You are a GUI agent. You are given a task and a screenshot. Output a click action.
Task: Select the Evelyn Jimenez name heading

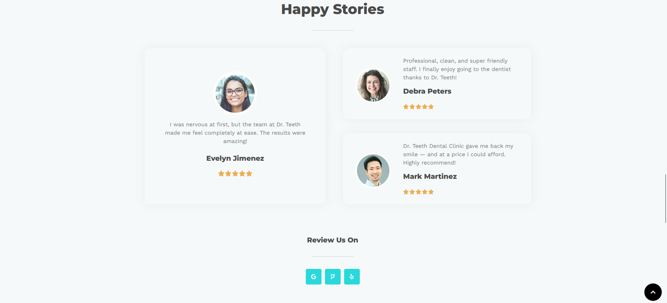[x=235, y=158]
